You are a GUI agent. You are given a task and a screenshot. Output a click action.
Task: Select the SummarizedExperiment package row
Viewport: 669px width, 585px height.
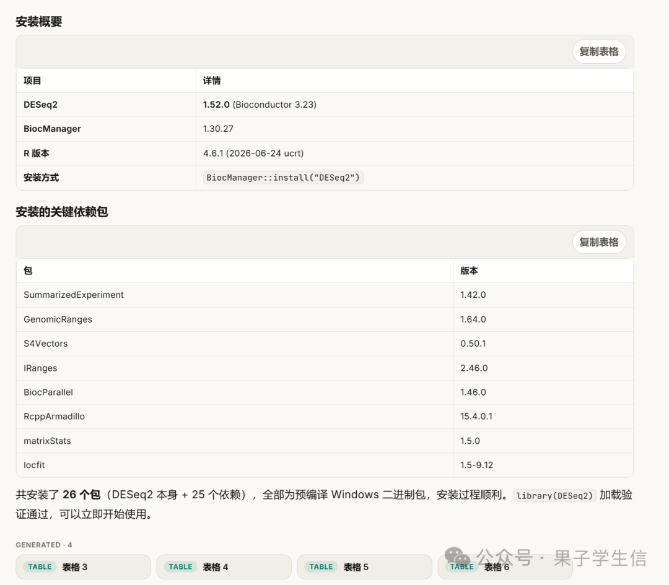pos(325,295)
